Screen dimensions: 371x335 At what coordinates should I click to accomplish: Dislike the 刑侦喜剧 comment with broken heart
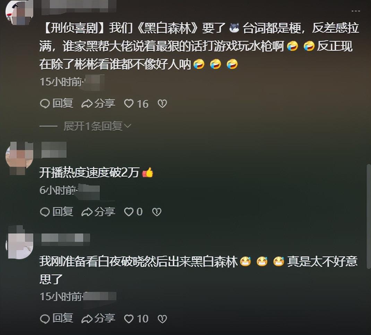[x=162, y=104]
